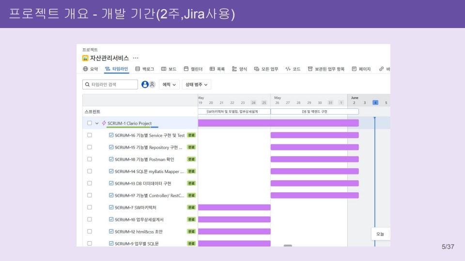Click the gray unassigned avatar icon
This screenshot has height=261, width=465.
coord(152,85)
